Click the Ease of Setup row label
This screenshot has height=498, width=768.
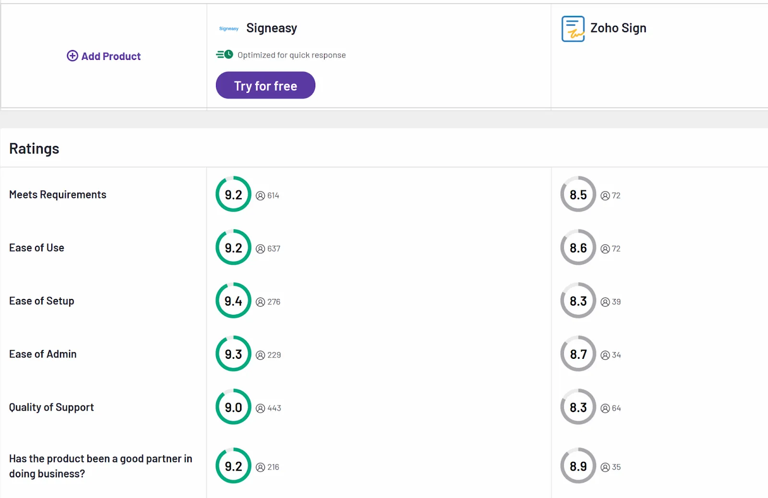(x=42, y=301)
